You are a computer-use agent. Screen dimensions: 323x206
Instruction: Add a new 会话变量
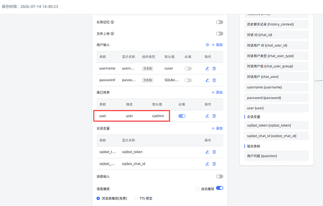pyautogui.click(x=217, y=128)
